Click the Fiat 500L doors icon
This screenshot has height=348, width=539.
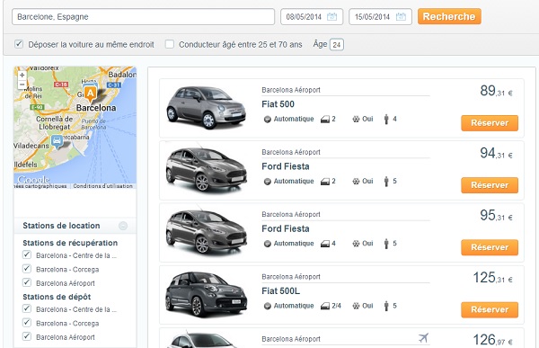pyautogui.click(x=325, y=306)
